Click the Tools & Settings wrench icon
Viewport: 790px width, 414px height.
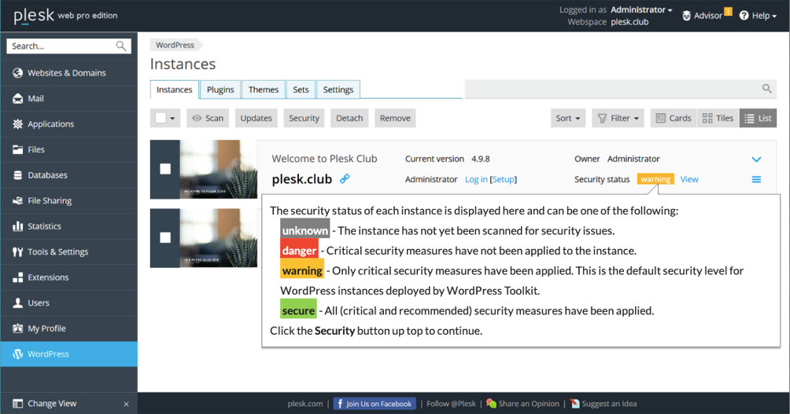tap(17, 251)
